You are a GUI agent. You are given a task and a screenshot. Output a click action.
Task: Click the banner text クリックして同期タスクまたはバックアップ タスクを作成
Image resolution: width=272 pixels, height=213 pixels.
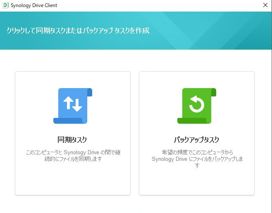point(78,31)
